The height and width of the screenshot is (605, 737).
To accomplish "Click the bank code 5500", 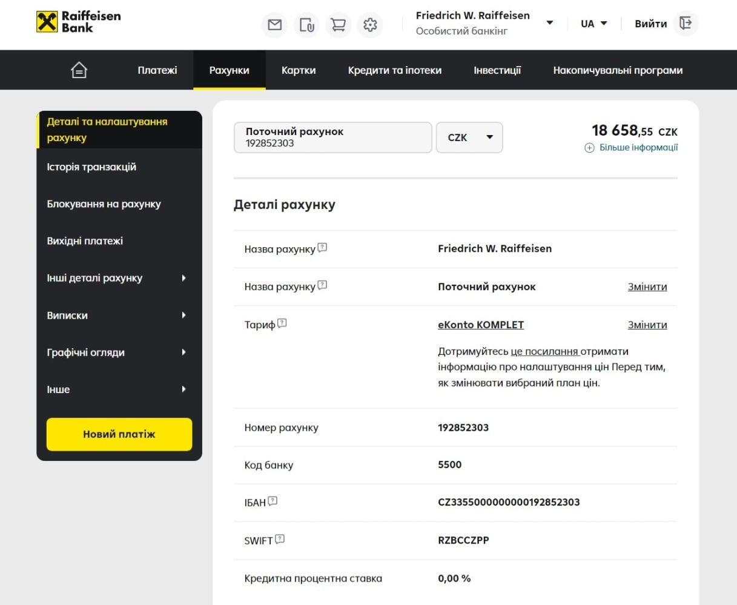I will click(449, 464).
